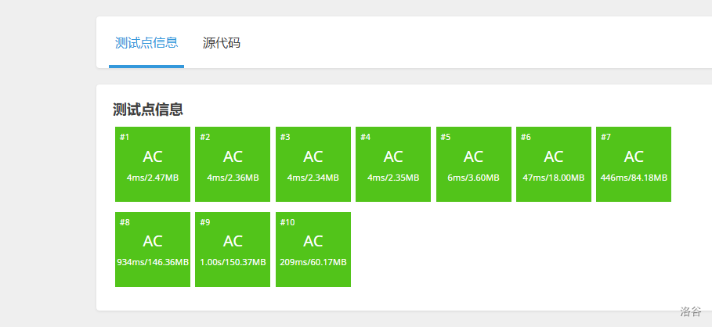Open test point #6 with 47ms/18.00MB
This screenshot has height=327, width=712.
tap(554, 163)
